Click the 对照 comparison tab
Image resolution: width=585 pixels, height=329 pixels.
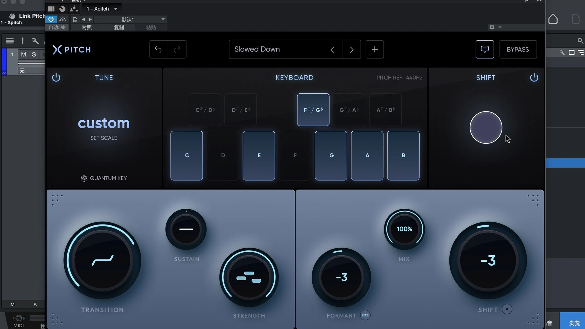(87, 27)
